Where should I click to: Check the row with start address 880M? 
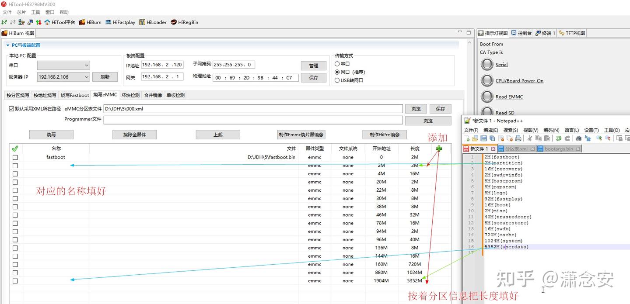pyautogui.click(x=15, y=273)
